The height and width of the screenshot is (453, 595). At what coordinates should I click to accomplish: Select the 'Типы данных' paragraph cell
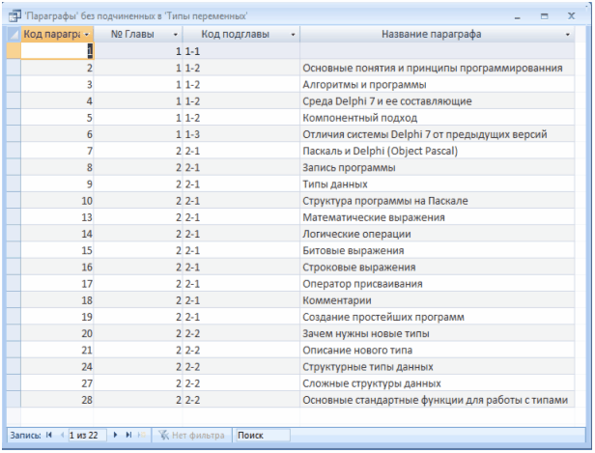[x=334, y=184]
